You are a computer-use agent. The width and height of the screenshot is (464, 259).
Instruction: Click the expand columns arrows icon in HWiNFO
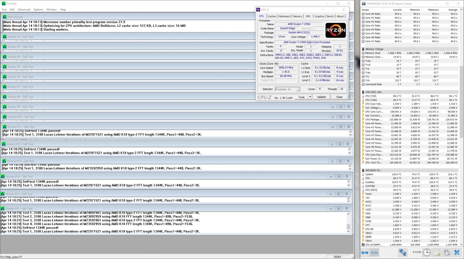point(365,252)
